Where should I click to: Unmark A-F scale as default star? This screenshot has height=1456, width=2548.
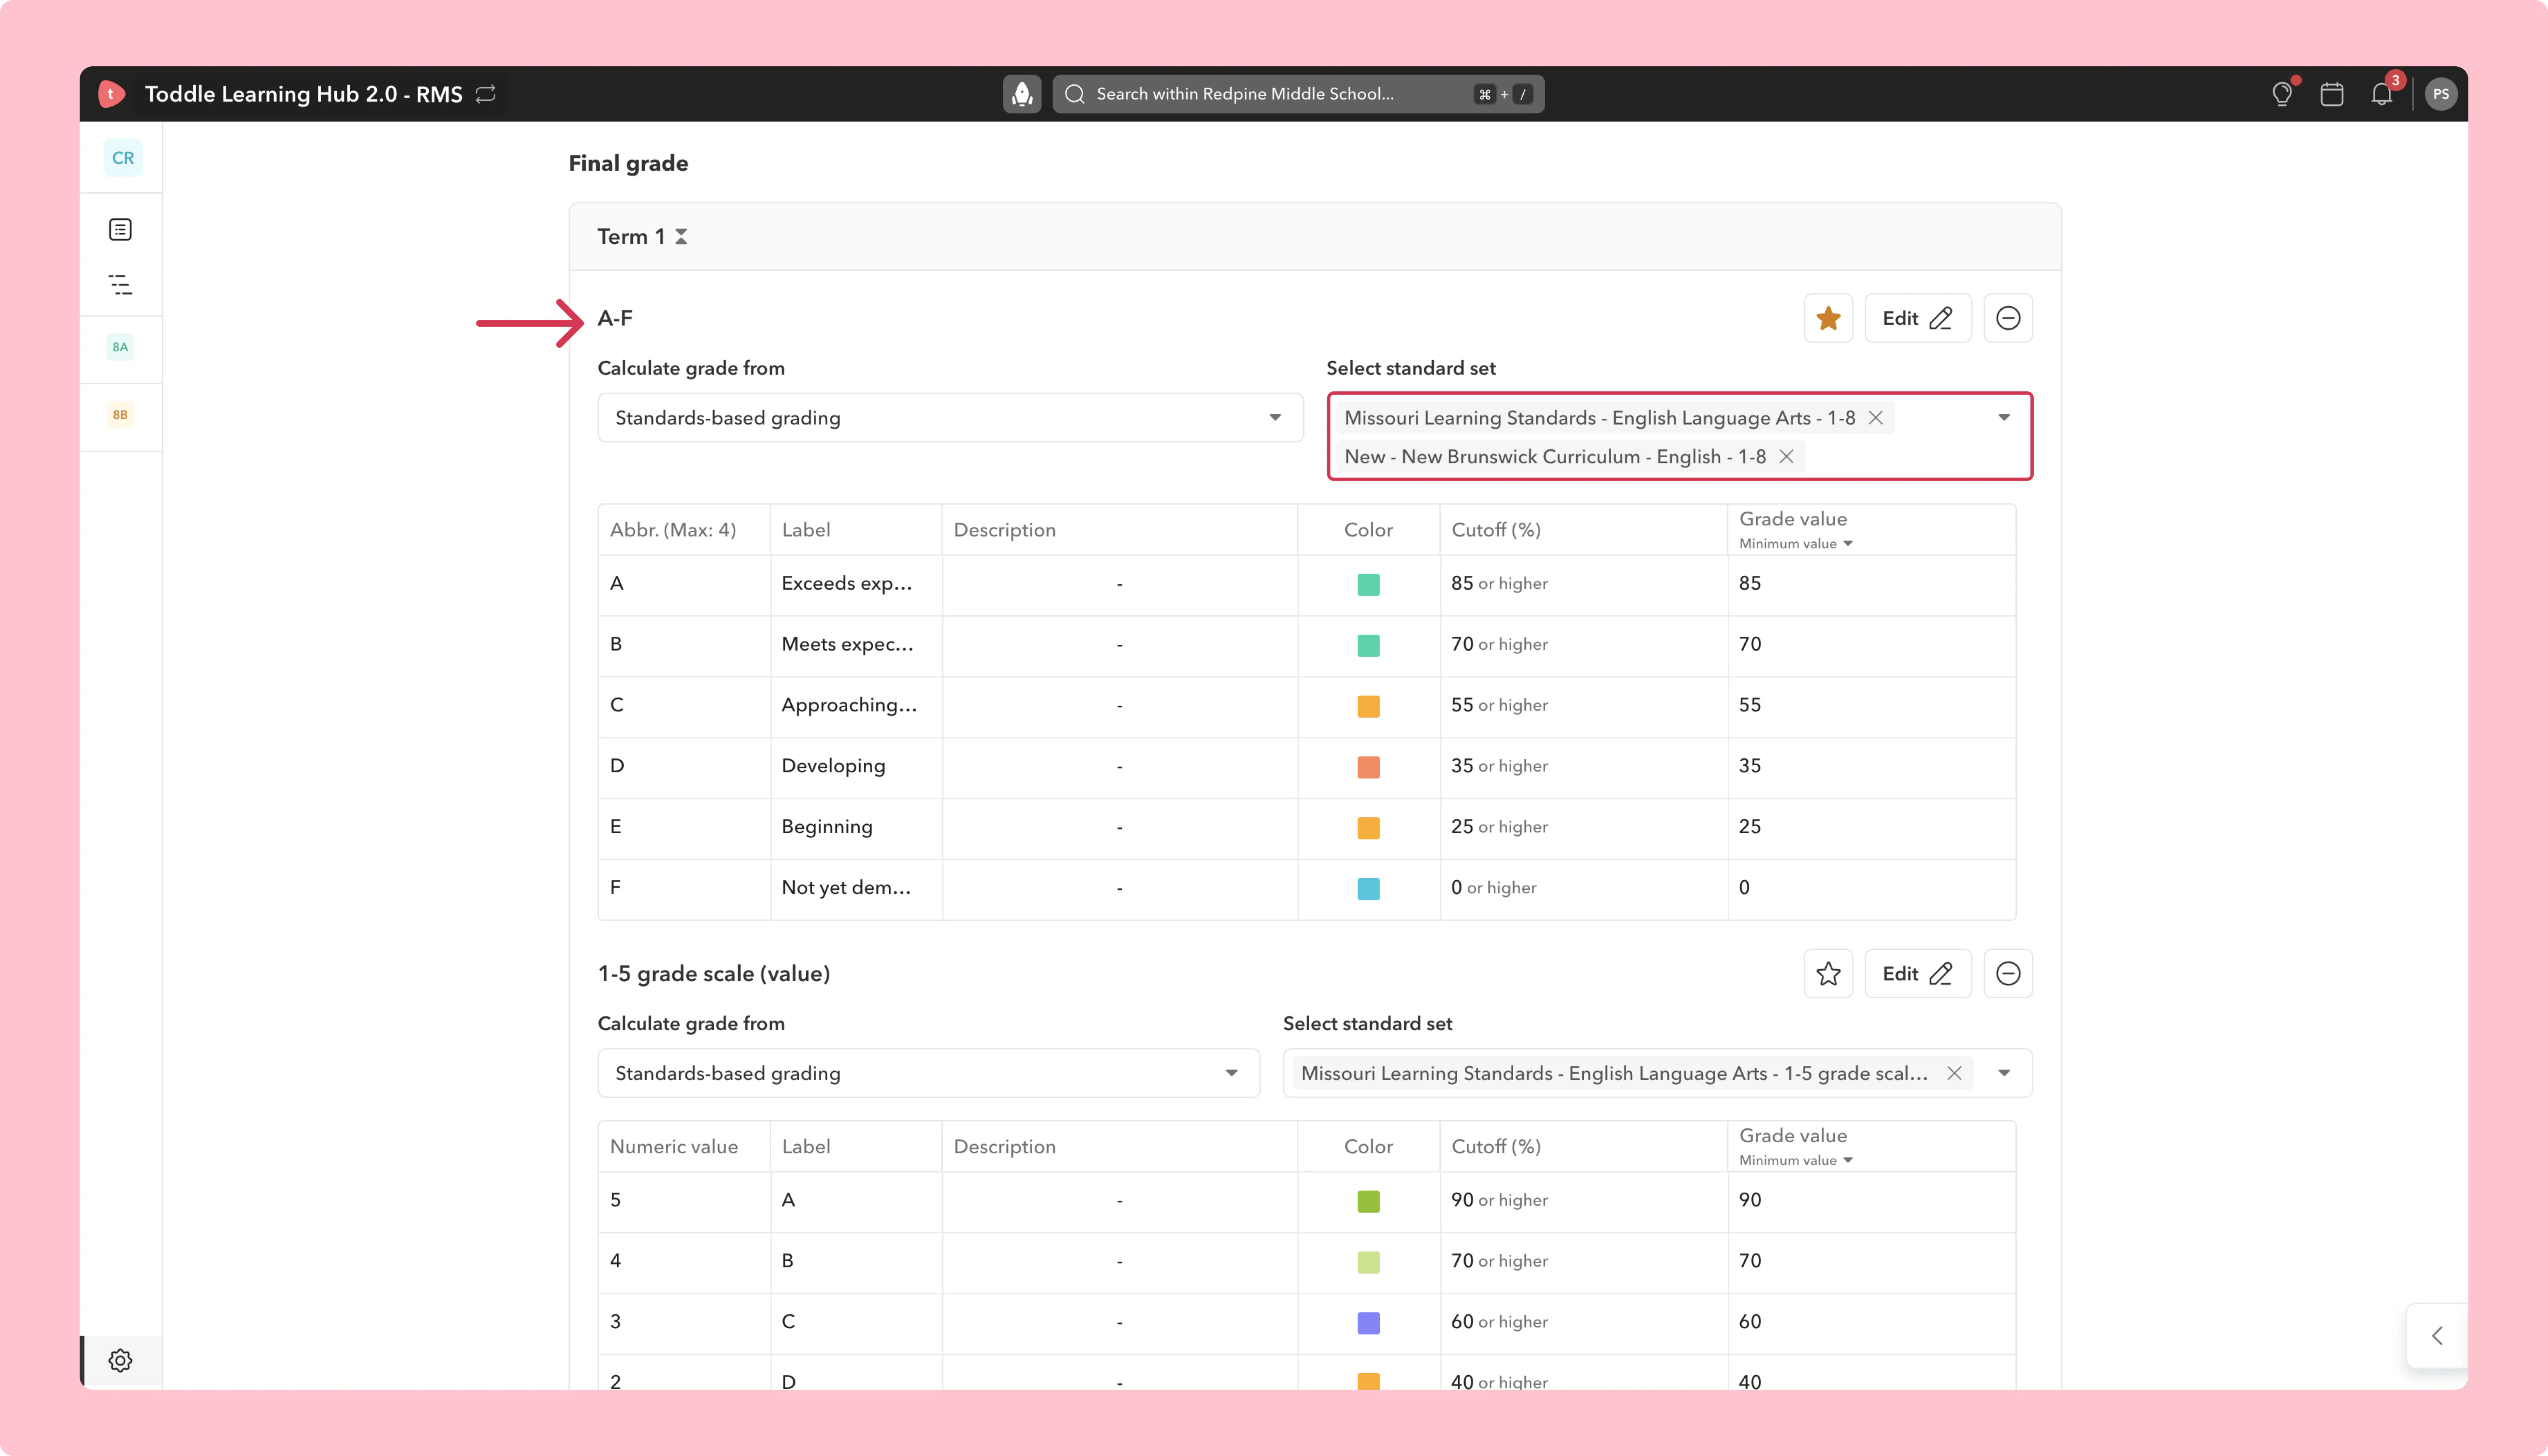click(1828, 318)
